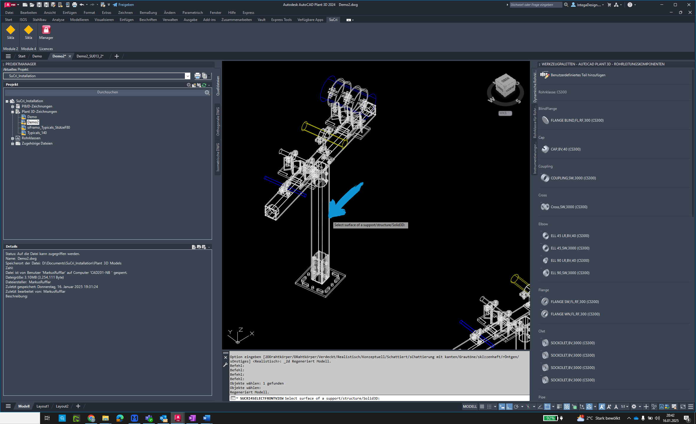Collapse the SuCri_Installation root node
This screenshot has height=424, width=696.
pos(7,101)
